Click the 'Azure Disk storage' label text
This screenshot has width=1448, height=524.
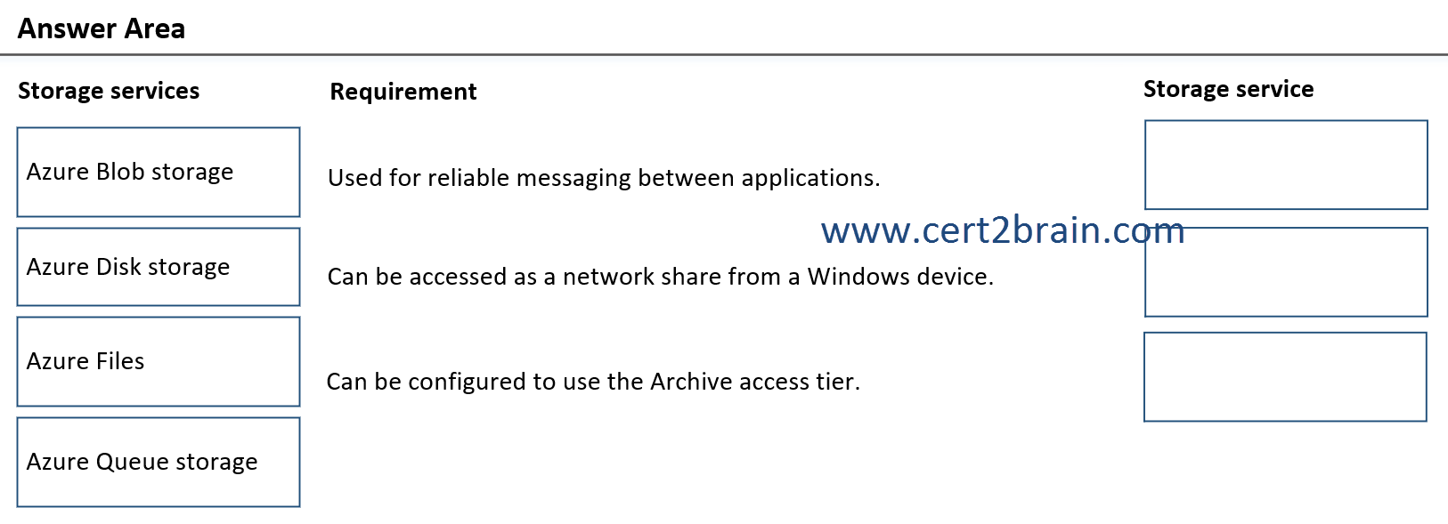click(x=128, y=267)
